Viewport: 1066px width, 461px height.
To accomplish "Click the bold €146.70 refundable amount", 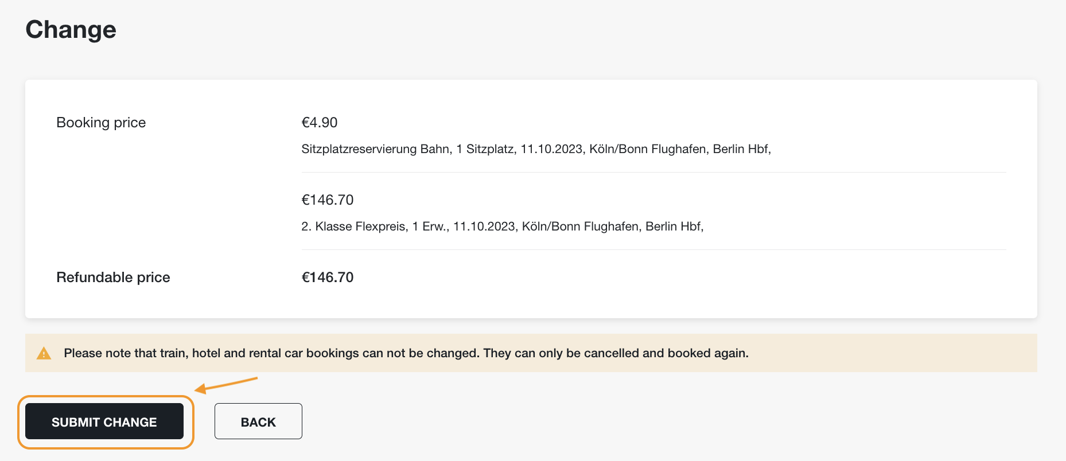I will tap(328, 278).
